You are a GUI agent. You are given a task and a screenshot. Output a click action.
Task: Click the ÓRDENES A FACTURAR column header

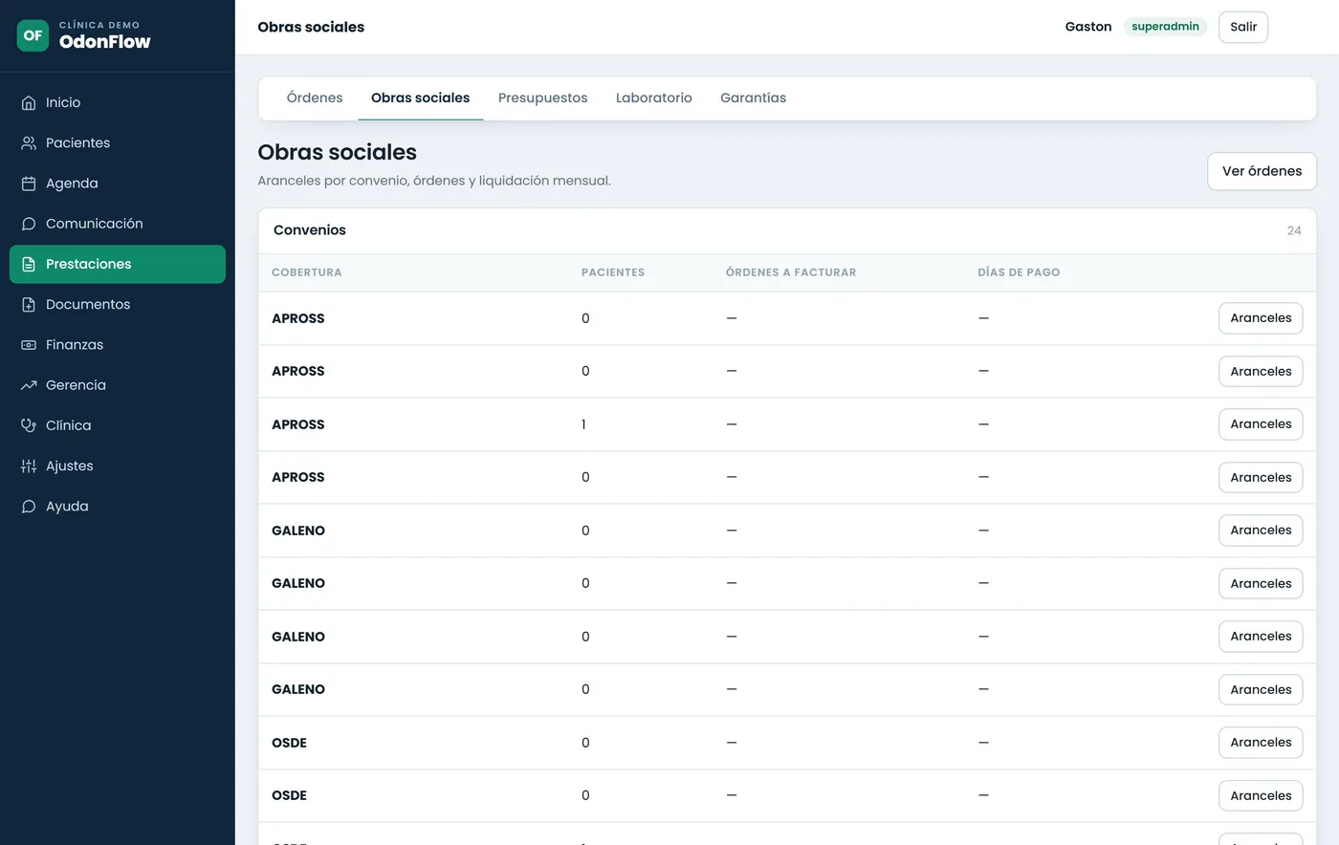coord(791,272)
